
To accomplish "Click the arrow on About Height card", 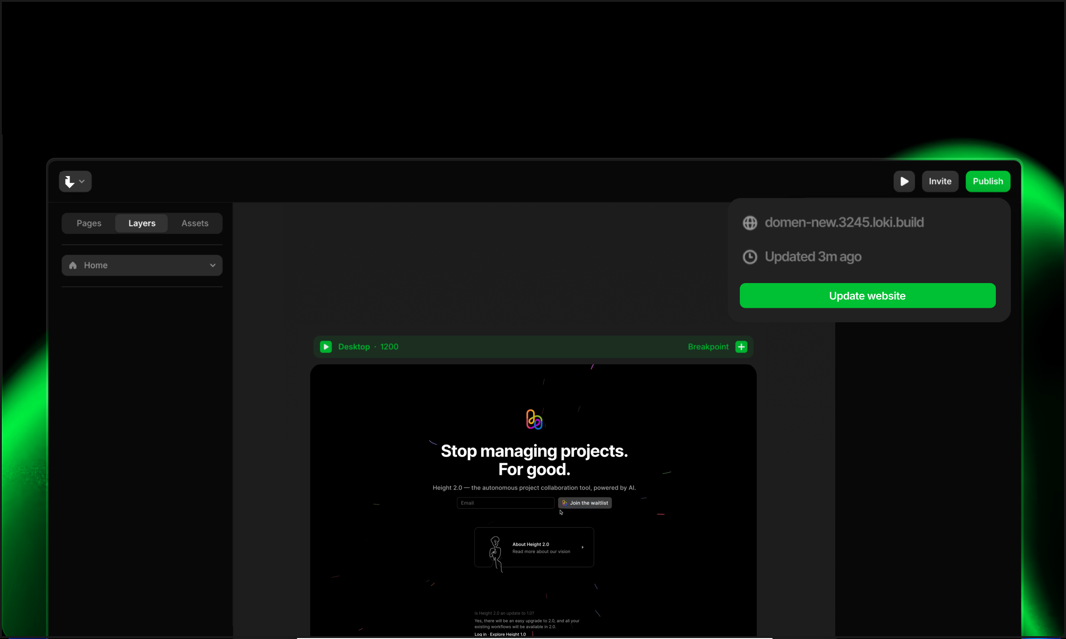I will click(x=583, y=547).
